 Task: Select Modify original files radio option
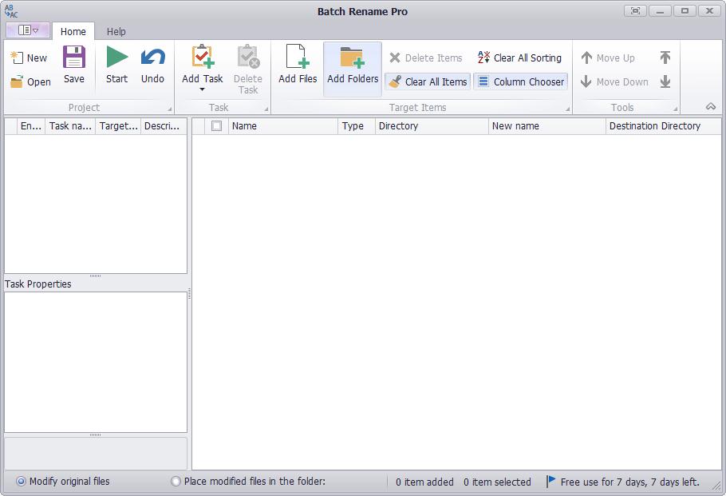[x=63, y=481]
